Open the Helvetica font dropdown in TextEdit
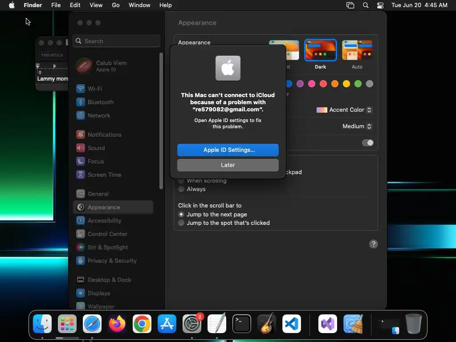Screen dimensions: 456x342 coord(53,55)
